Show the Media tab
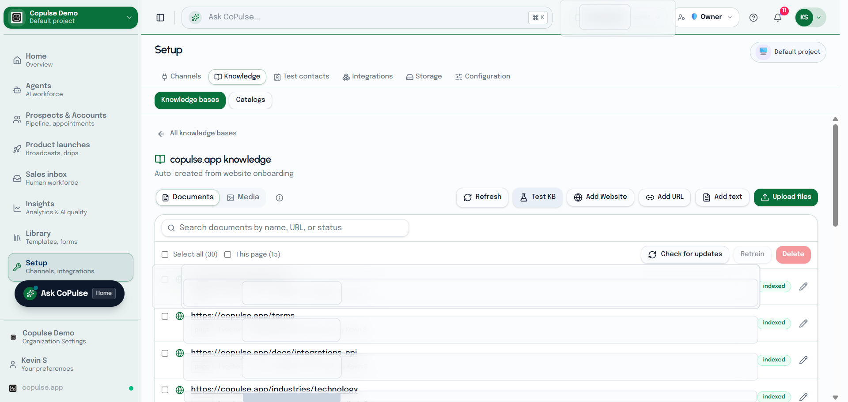 click(x=243, y=197)
